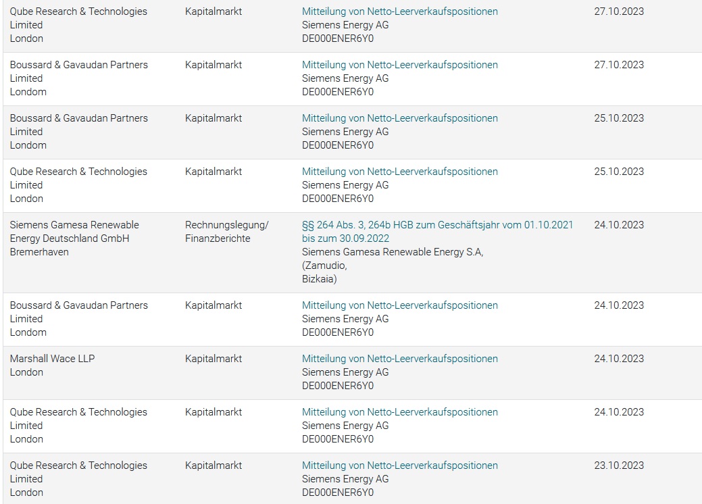Click the Kapitalmarkt label next to Marshall Wace
Screen dimensions: 702x504
click(x=213, y=359)
